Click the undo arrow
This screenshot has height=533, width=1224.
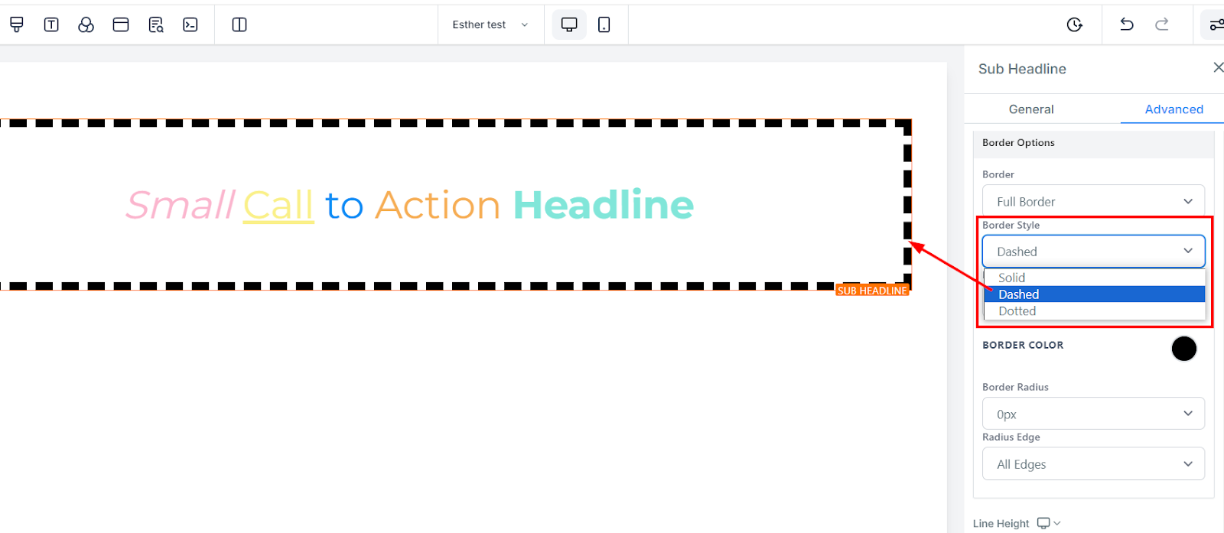(1126, 24)
